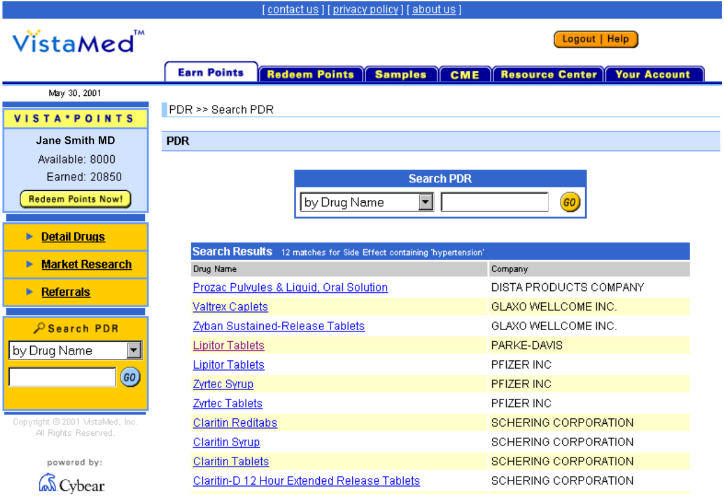Open the Lipitor Tablets link for Pfizer Inc
This screenshot has height=501, width=724.
point(229,365)
